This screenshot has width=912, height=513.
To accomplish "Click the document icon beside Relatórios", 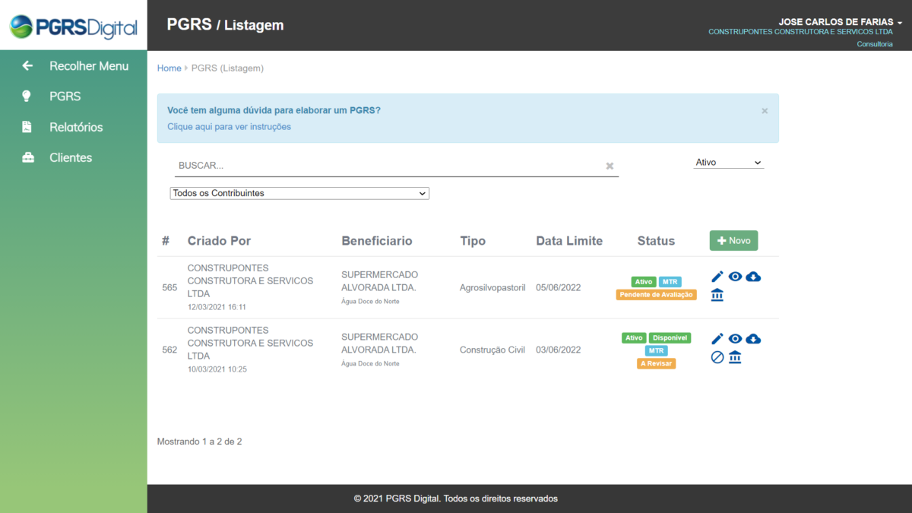I will [x=27, y=127].
